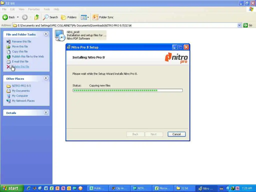This screenshot has width=256, height=192.
Task: Go up one folder level icon
Action: (x=37, y=17)
